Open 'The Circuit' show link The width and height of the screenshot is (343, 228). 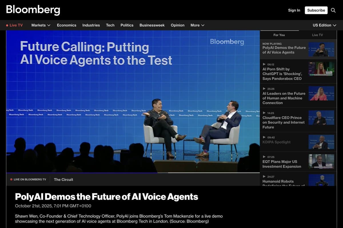coord(63,179)
